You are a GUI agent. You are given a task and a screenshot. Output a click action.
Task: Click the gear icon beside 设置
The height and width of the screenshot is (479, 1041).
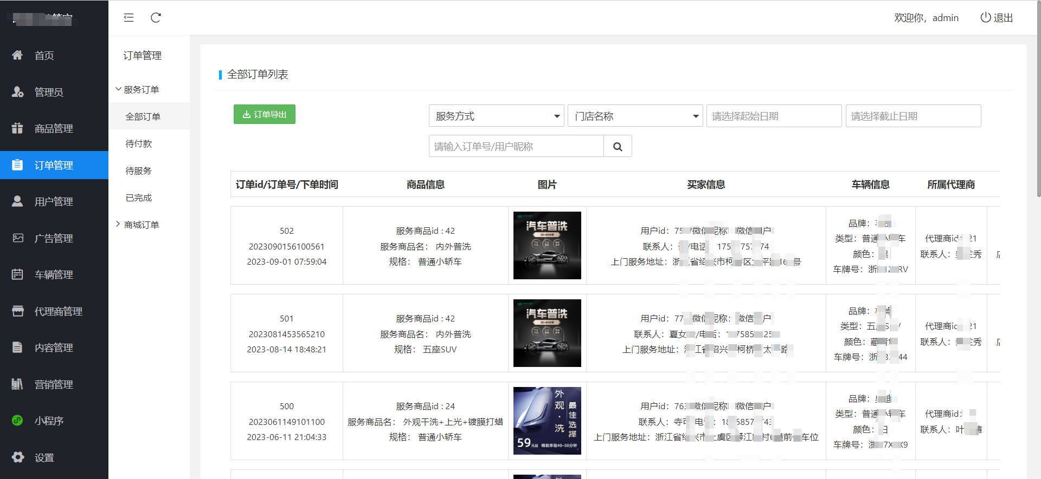click(x=18, y=457)
